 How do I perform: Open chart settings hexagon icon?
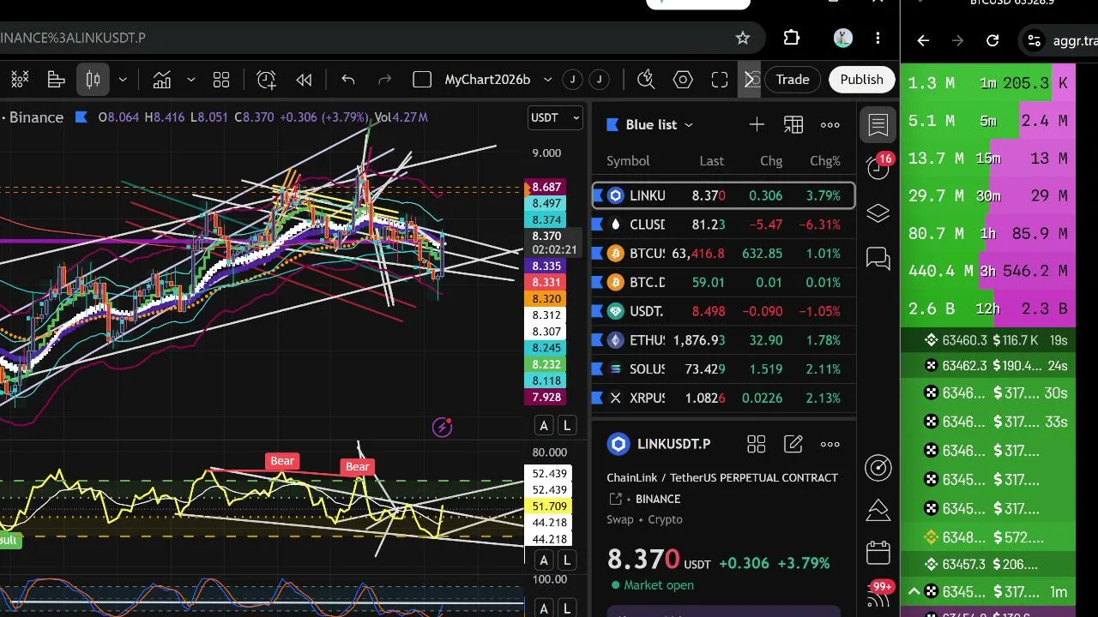click(x=683, y=80)
